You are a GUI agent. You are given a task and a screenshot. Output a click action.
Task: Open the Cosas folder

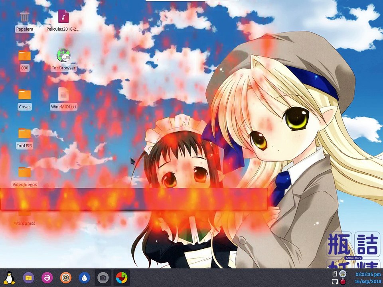24,95
